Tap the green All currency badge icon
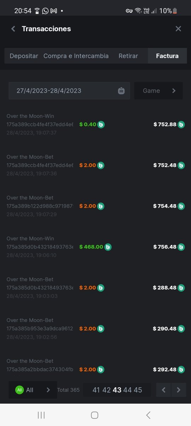Image resolution: width=191 pixels, height=426 pixels. point(19,390)
